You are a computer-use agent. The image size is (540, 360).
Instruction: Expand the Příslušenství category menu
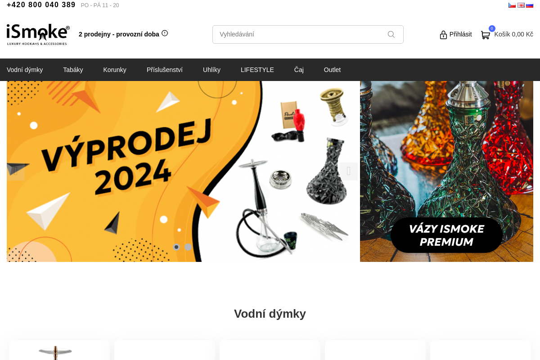point(165,70)
